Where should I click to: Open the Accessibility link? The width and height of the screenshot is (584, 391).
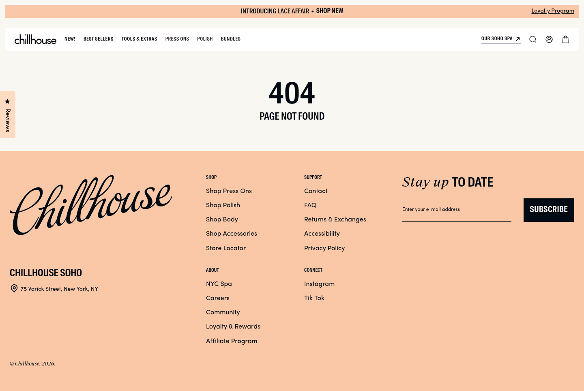tap(322, 234)
